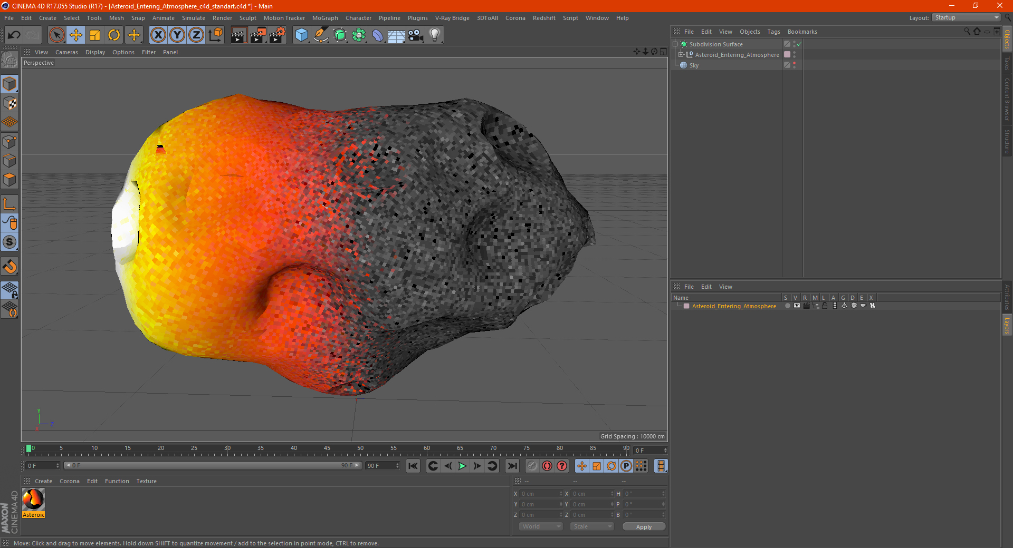Viewport: 1013px width, 548px height.
Task: Toggle Solo for the Asteroid_Entering_Atmosphere layer
Action: point(787,306)
